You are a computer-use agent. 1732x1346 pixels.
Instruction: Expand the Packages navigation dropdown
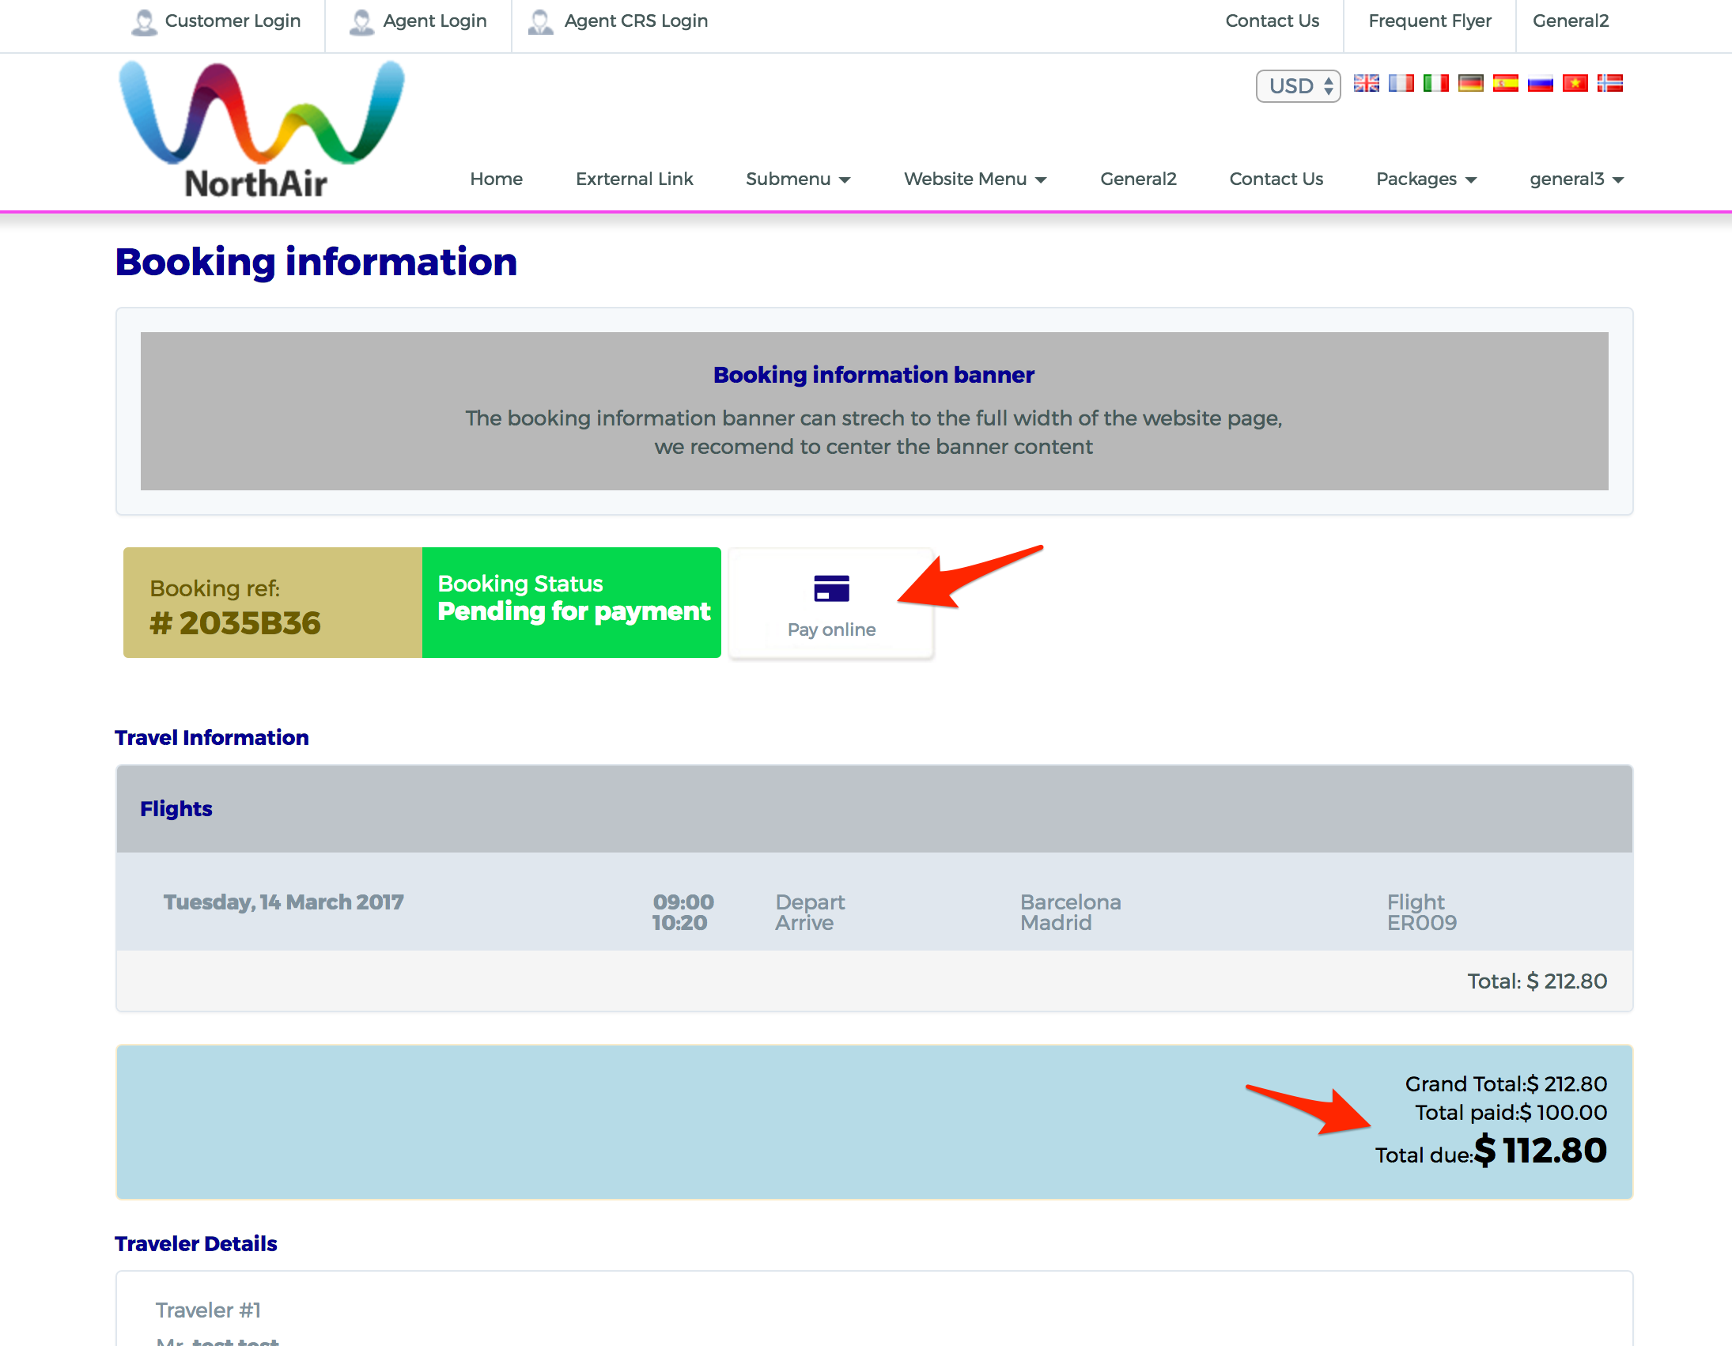[x=1426, y=180]
